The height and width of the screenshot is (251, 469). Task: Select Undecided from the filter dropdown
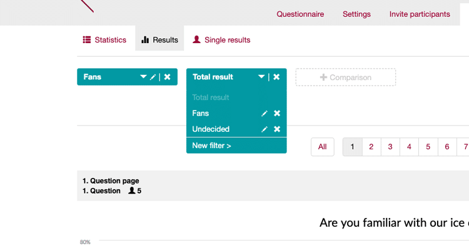pyautogui.click(x=211, y=129)
